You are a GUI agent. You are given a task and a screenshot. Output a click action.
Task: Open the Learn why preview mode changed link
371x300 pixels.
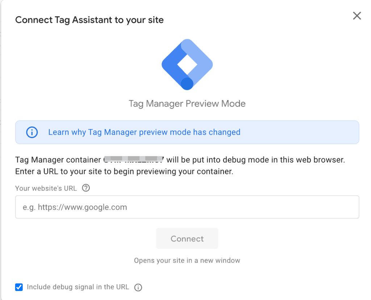click(144, 132)
